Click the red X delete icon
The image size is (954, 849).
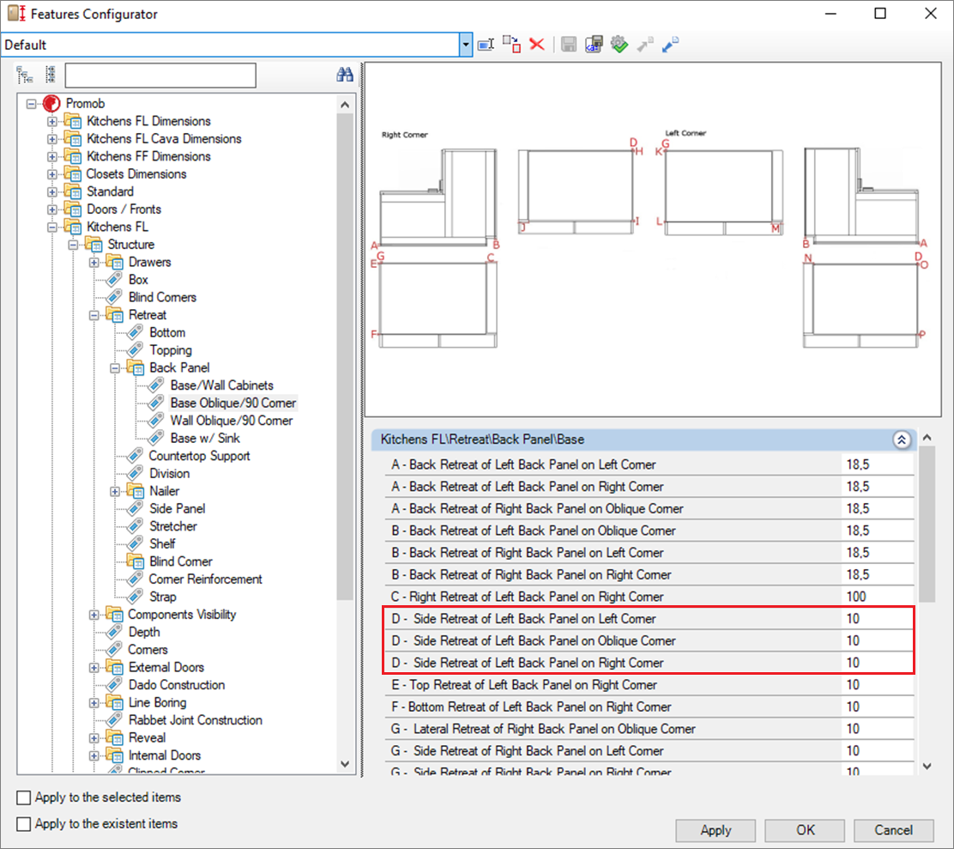coord(537,45)
